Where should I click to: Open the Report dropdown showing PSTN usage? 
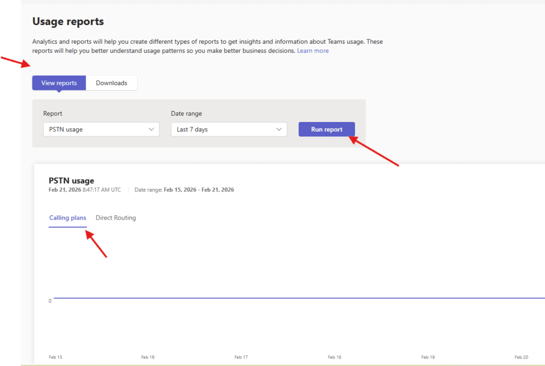[101, 129]
